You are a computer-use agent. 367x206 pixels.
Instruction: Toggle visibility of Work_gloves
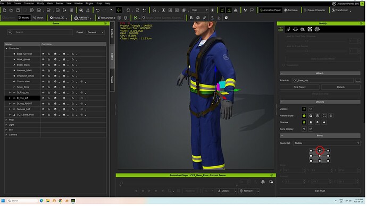pyautogui.click(x=43, y=59)
